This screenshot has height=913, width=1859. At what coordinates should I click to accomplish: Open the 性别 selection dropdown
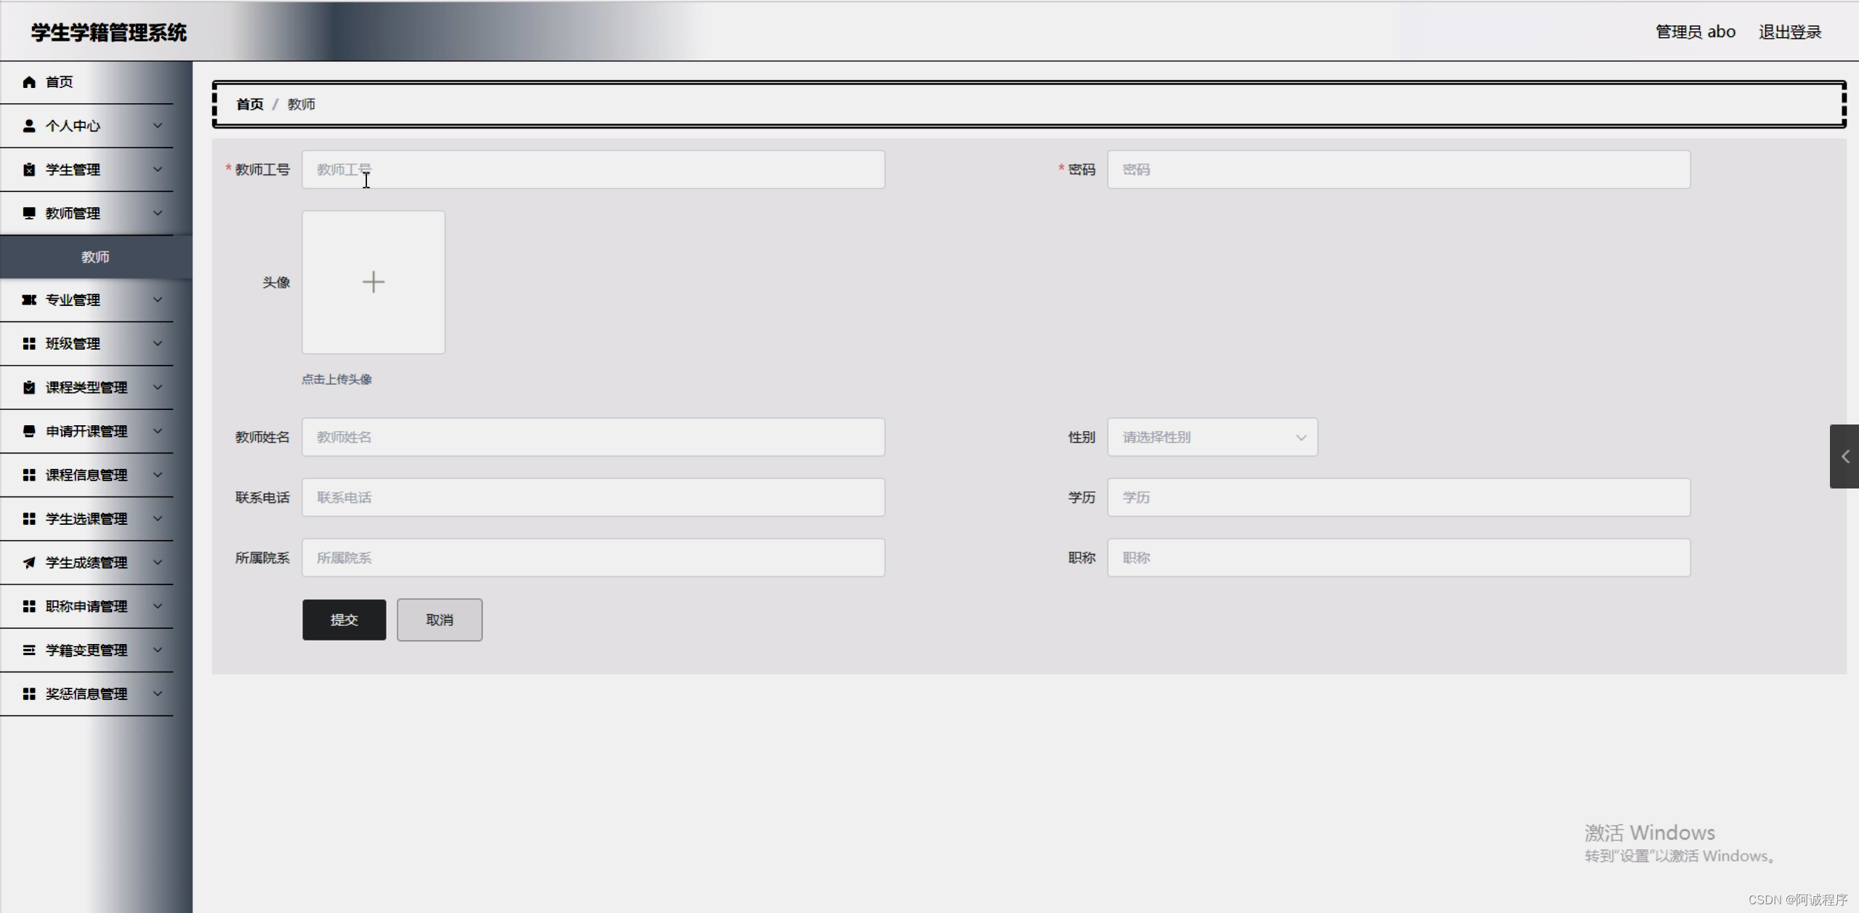coord(1212,437)
